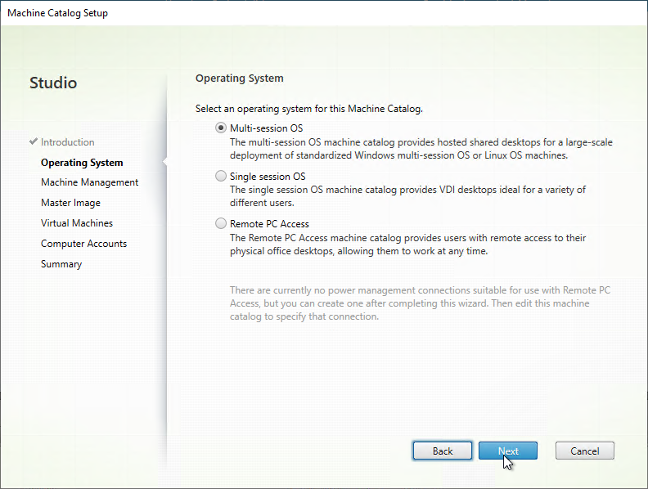Screen dimensions: 648x489
Task: Go to the Summary step
Action: [x=61, y=264]
